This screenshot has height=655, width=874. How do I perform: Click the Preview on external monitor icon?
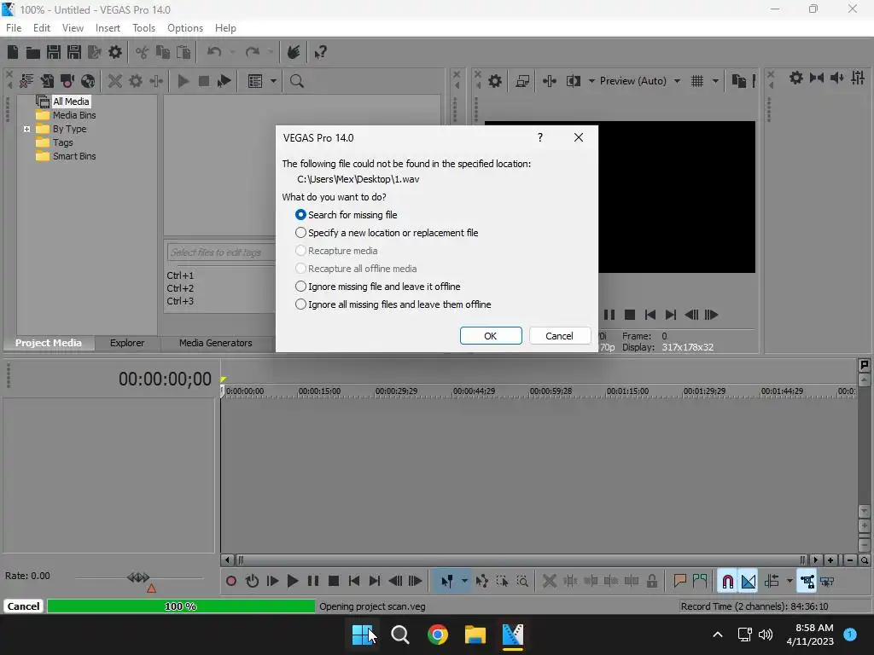522,81
